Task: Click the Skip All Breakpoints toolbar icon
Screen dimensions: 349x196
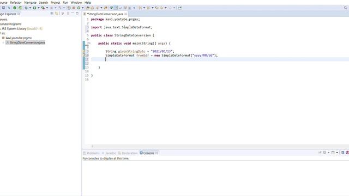Action: point(9,8)
